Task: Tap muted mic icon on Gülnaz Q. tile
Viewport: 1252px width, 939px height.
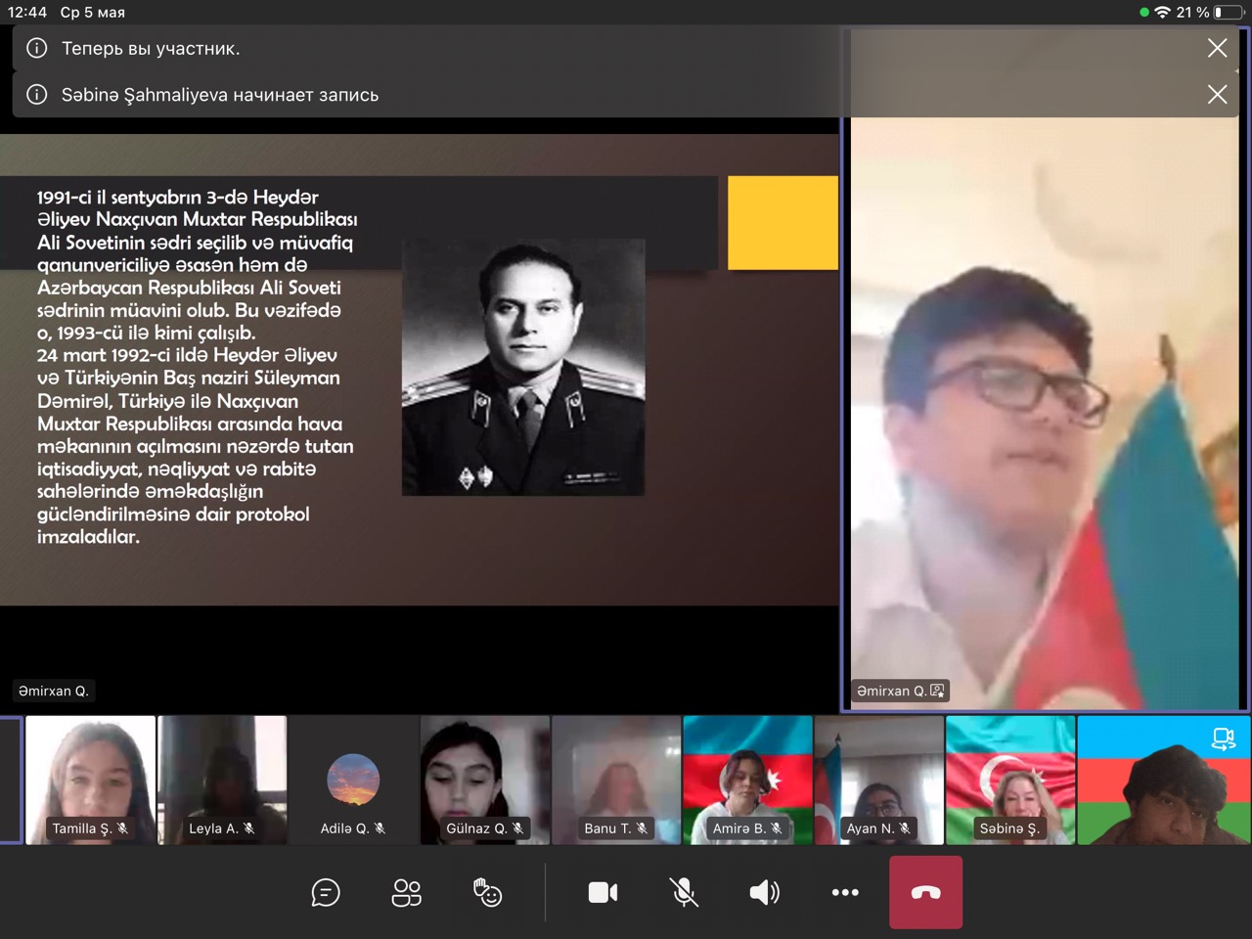Action: [518, 828]
